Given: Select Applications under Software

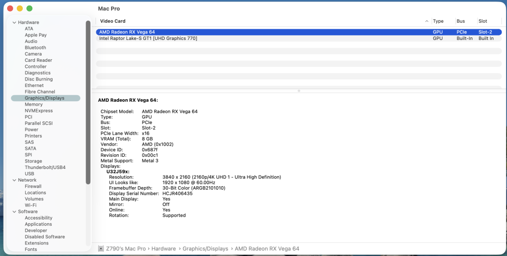Looking at the screenshot, I should click(38, 224).
